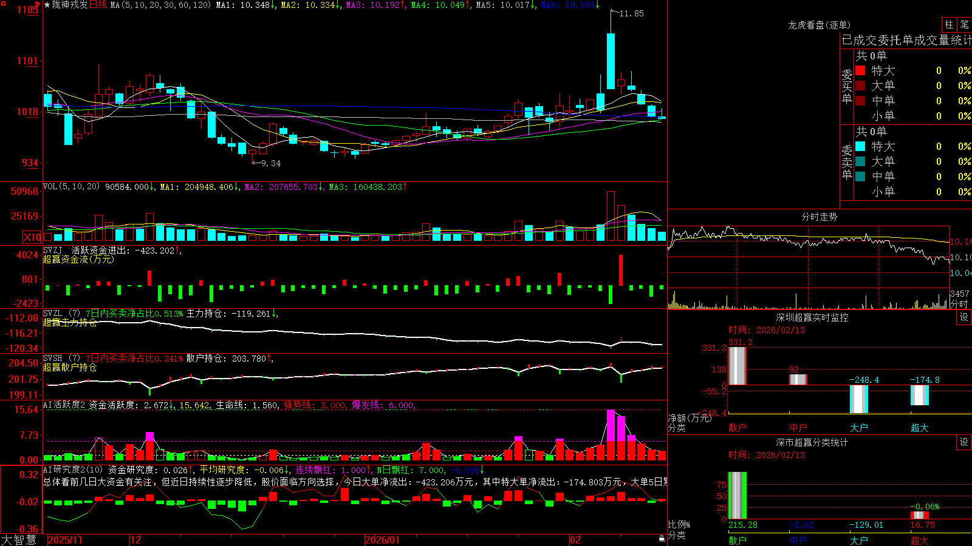Click the 龙虎看盘(逐单) panel title

[x=820, y=25]
